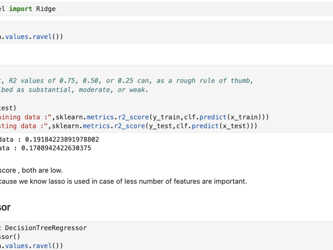Screen dimensions: 333x250
Task: Click output value 0.1708942422630375
Action: 56,148
